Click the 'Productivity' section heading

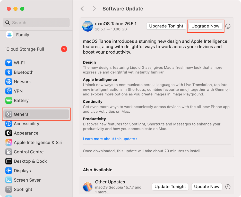pyautogui.click(x=94, y=119)
